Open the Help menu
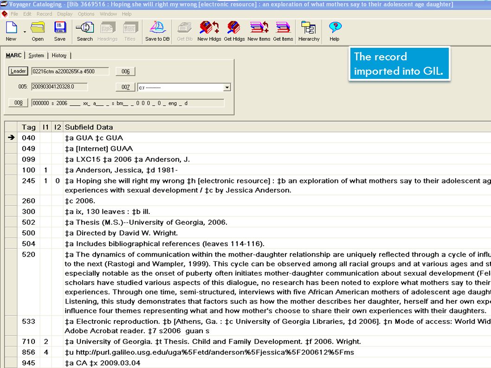 pos(127,14)
